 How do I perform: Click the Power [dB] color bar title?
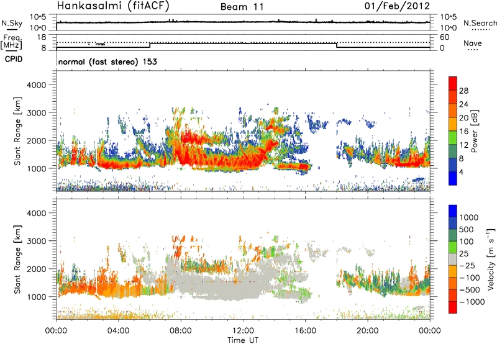coord(475,131)
